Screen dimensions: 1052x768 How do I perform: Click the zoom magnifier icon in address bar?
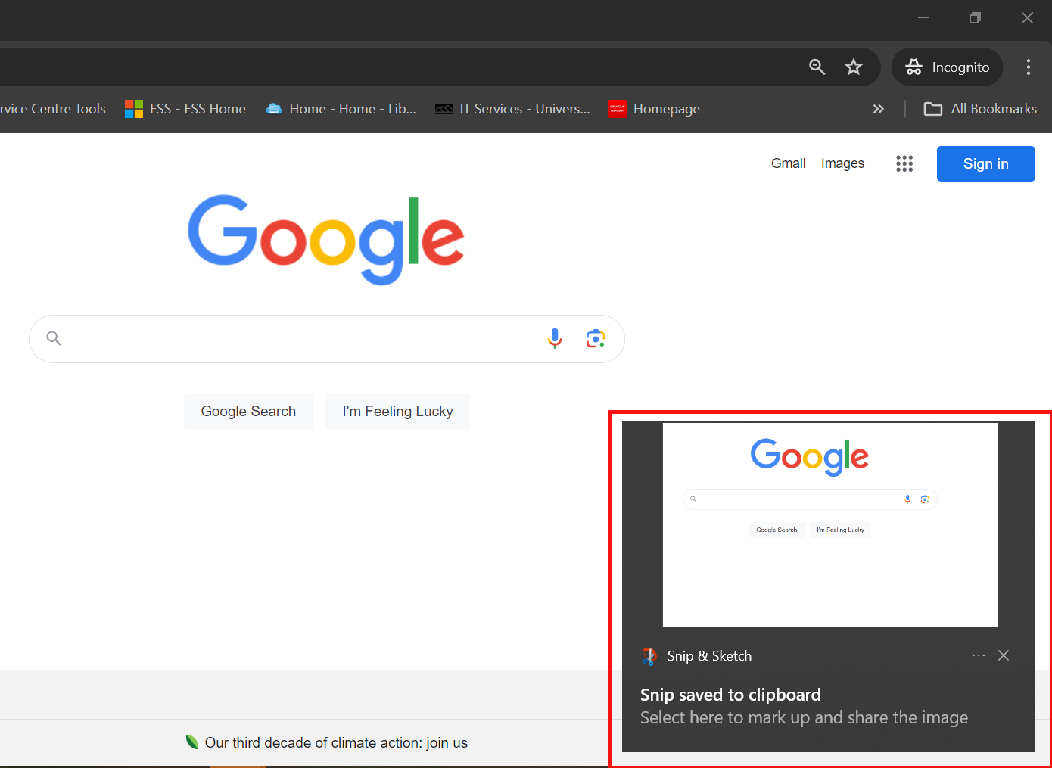point(817,67)
